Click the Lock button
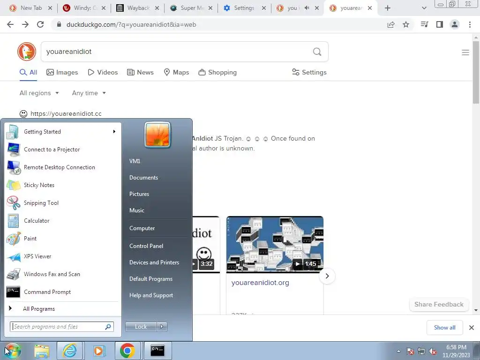 point(141,327)
